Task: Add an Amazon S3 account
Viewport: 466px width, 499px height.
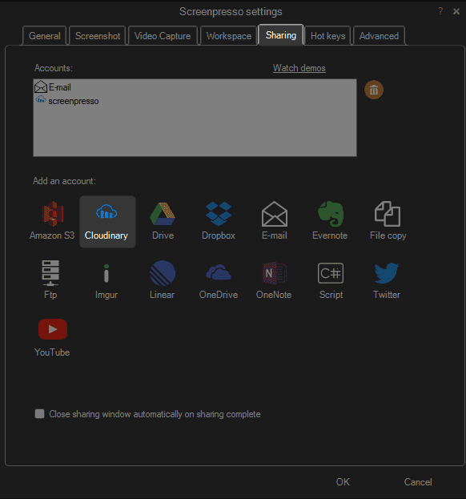Action: [x=52, y=221]
